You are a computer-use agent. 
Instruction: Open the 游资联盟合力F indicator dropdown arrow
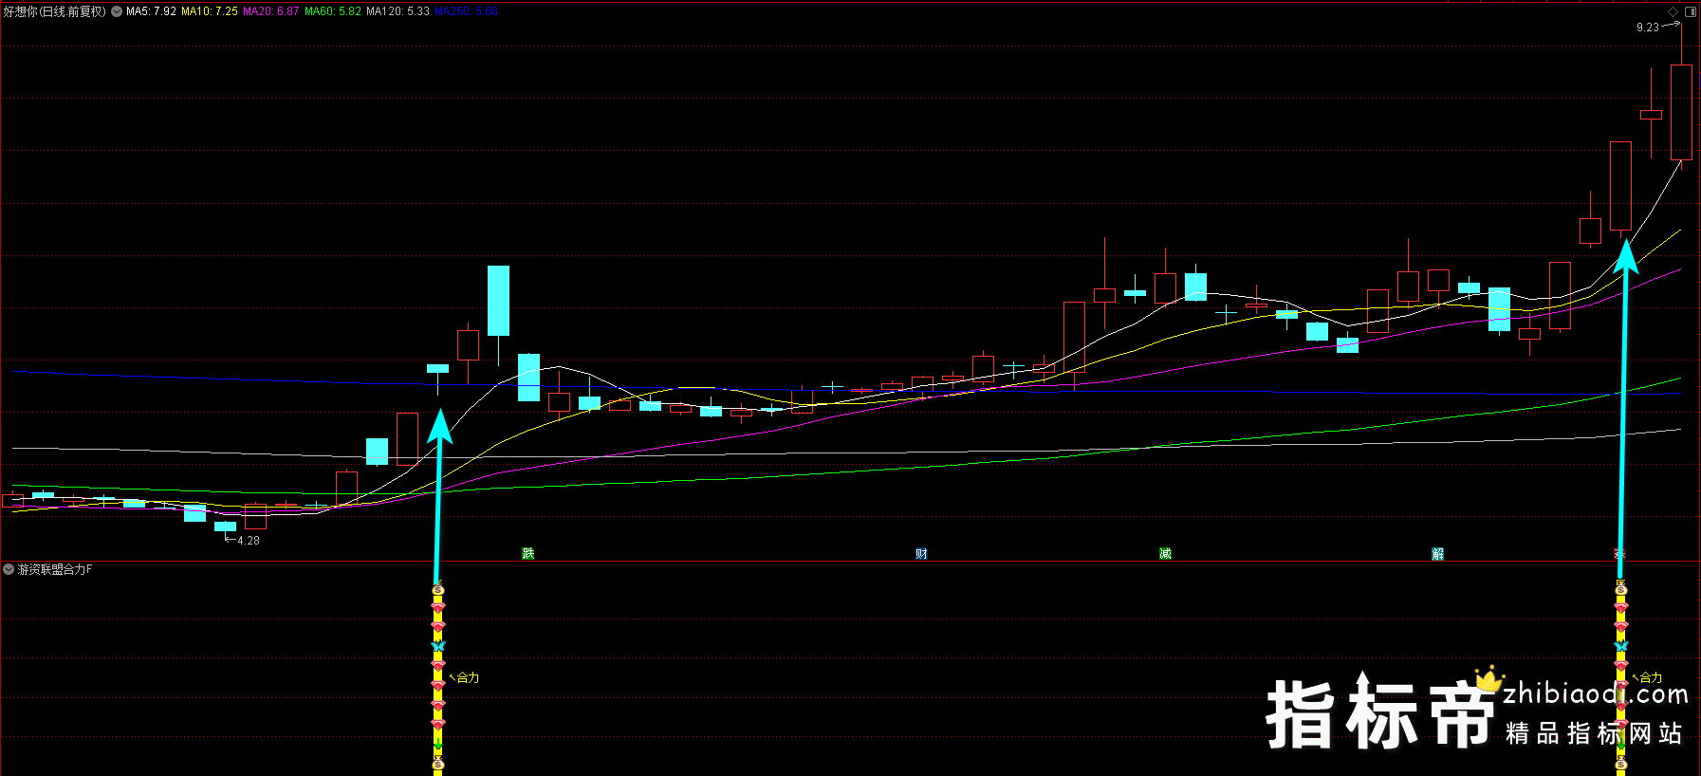point(9,569)
